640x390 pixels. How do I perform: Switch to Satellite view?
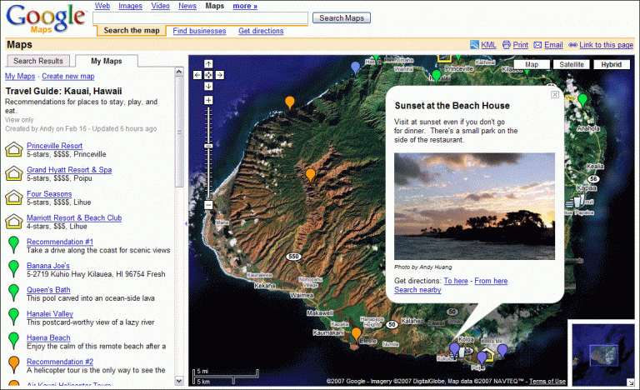572,64
